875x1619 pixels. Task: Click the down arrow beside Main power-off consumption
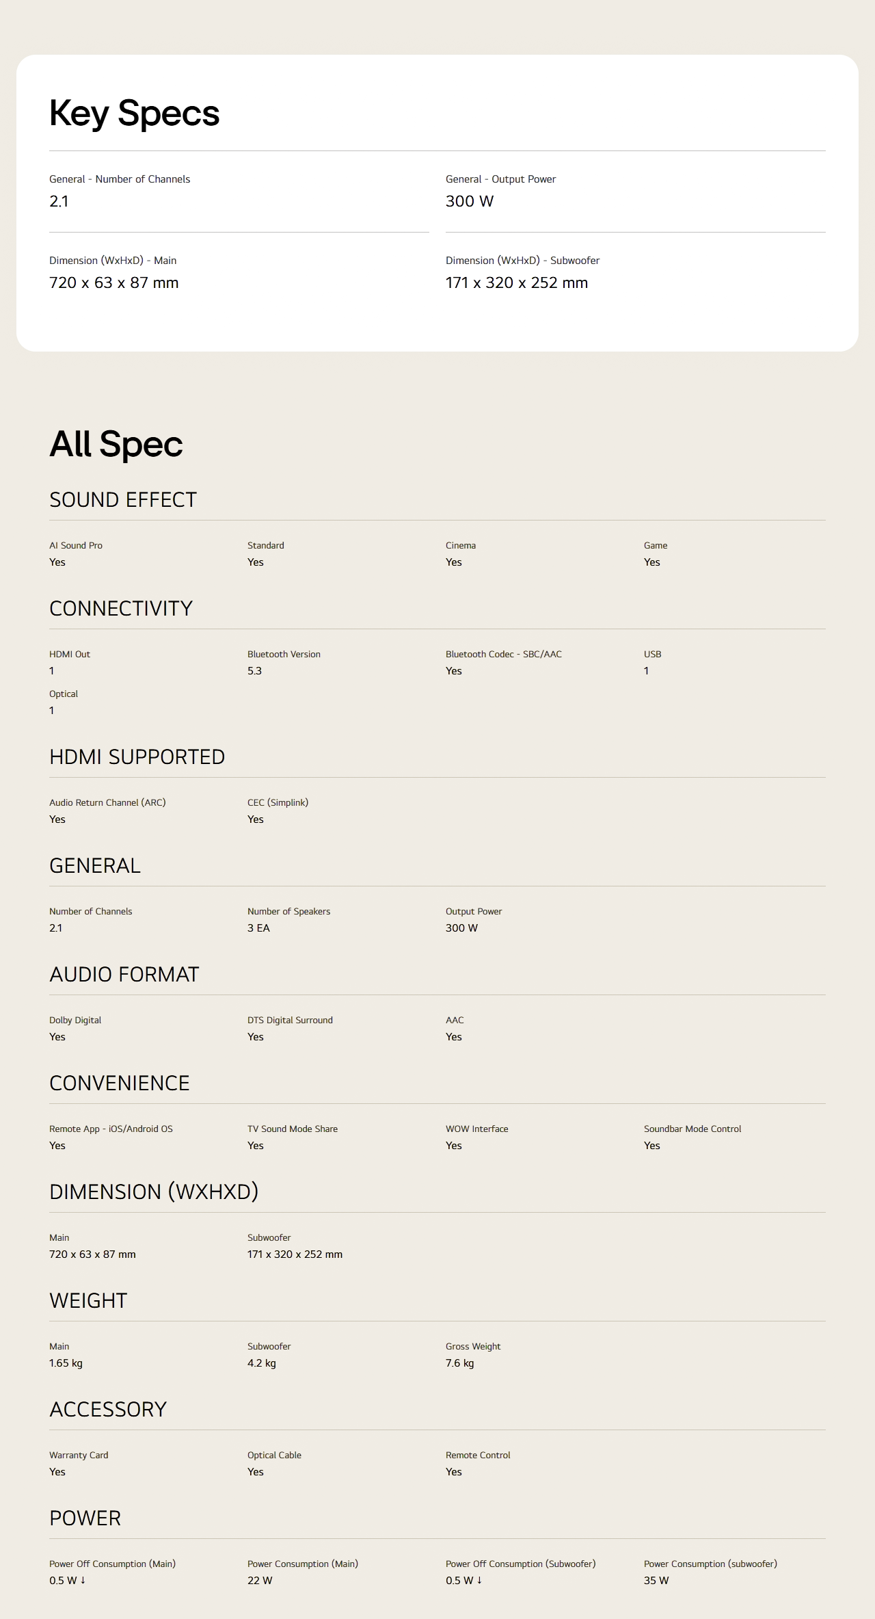pos(83,1580)
